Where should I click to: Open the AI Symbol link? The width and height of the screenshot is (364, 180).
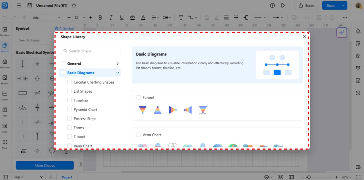coord(64,29)
